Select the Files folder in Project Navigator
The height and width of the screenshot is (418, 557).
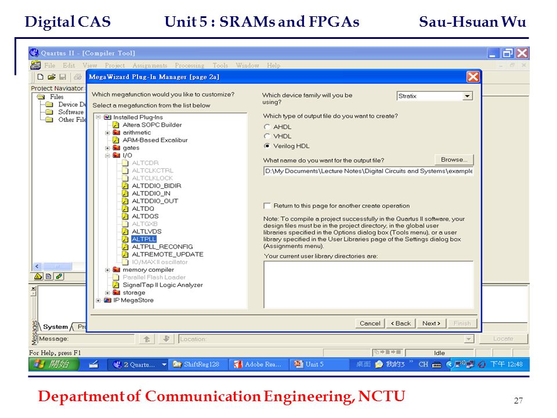point(56,97)
